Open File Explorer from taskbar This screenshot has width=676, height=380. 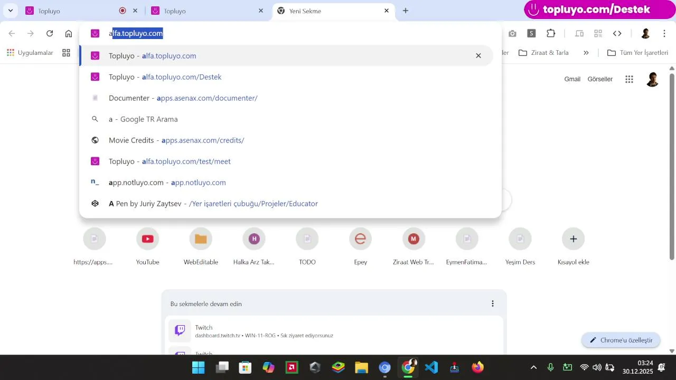361,367
